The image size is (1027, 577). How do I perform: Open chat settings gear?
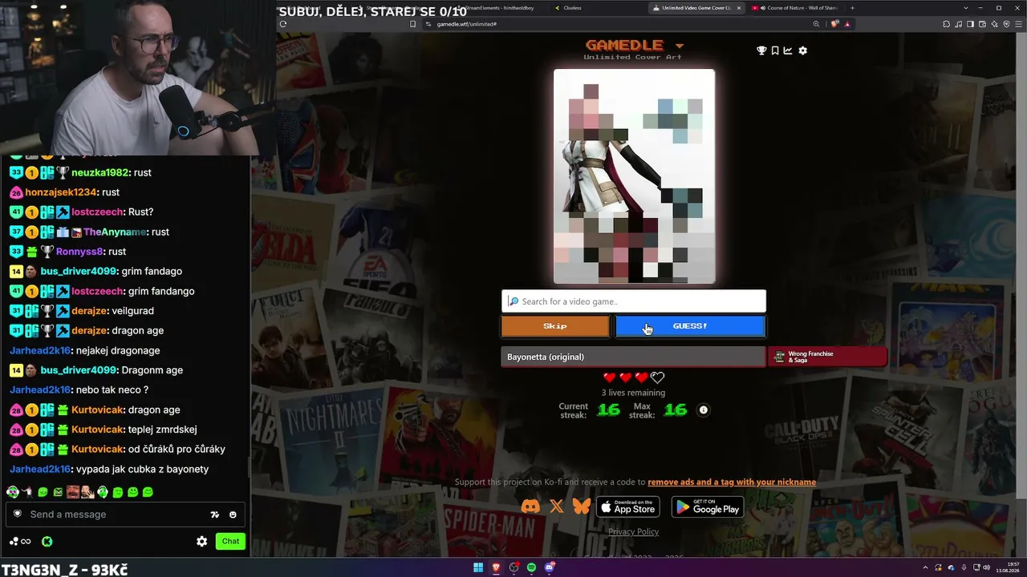202,542
